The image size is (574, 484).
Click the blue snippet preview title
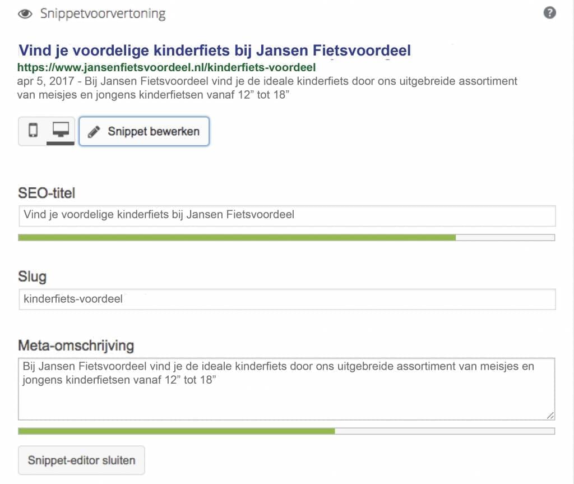click(x=215, y=51)
